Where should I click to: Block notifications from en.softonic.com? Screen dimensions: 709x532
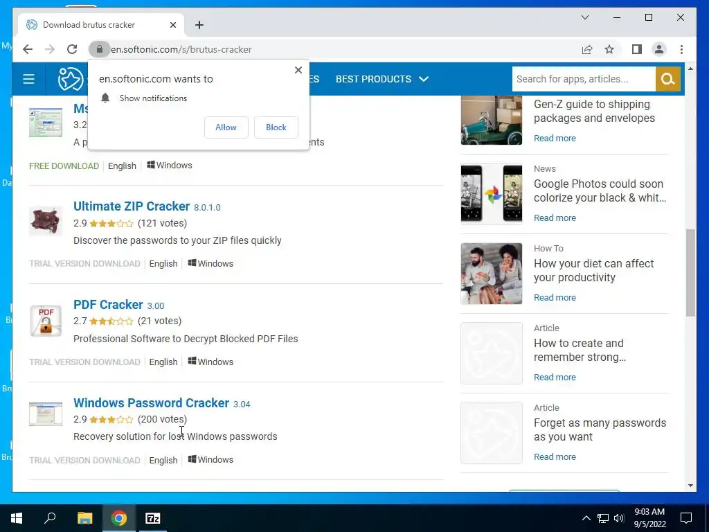click(276, 127)
